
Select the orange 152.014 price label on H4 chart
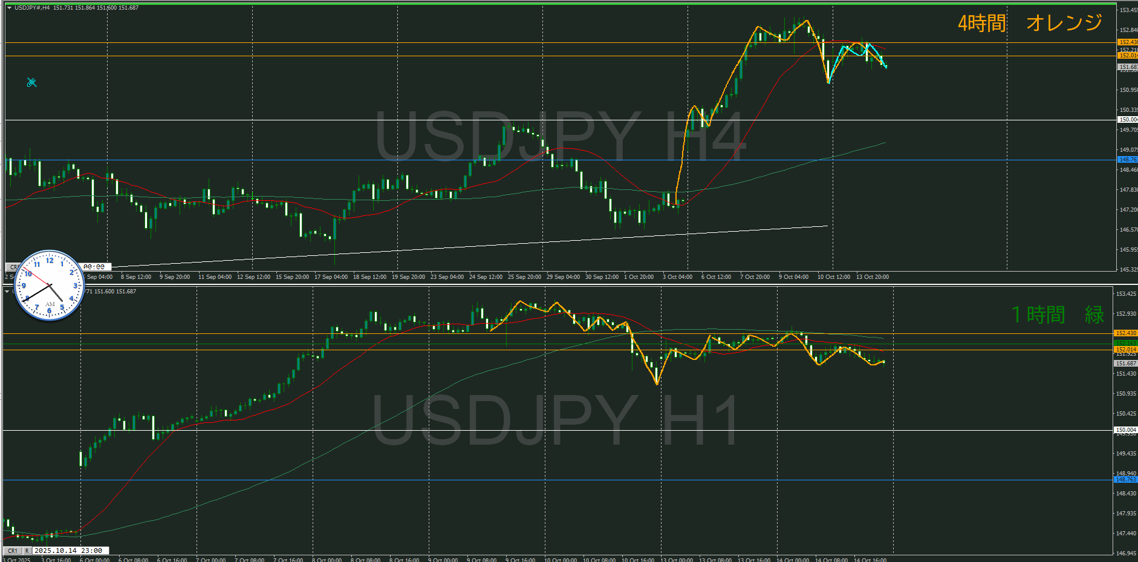1127,56
